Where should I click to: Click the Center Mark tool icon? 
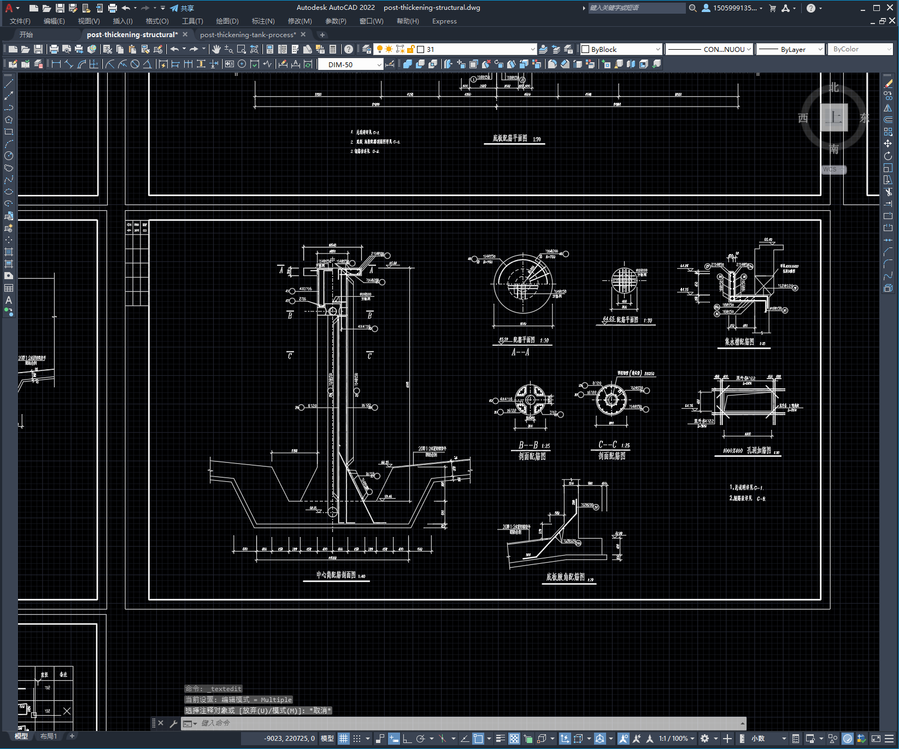(x=242, y=64)
